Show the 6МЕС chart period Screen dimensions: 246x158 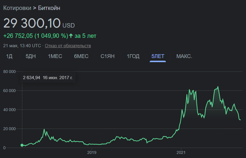[x=81, y=56]
